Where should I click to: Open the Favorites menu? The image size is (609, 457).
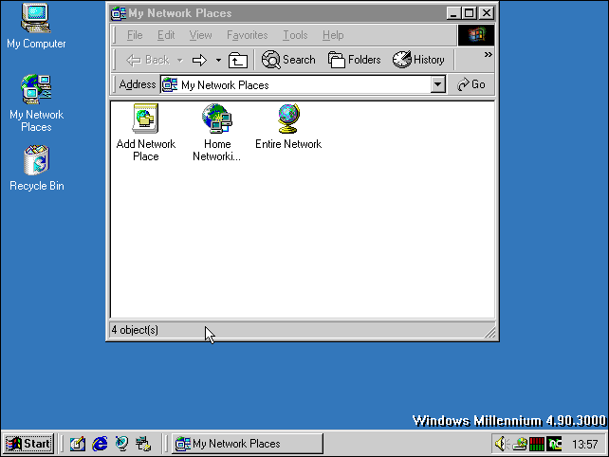click(247, 35)
